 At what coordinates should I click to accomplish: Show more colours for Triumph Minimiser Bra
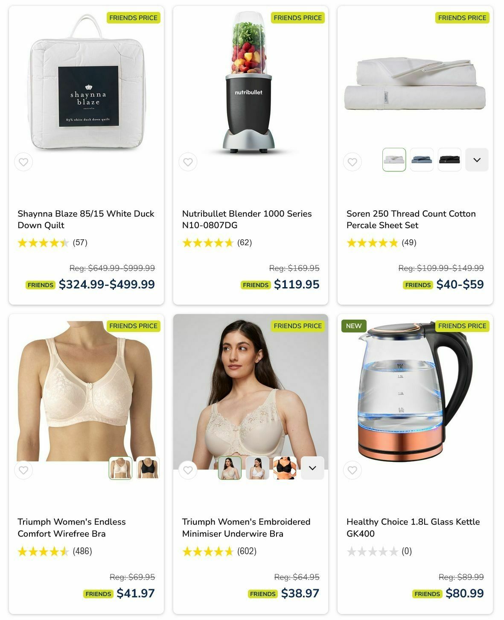pos(312,468)
